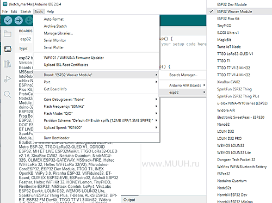Choose LOLIN D32 board
This screenshot has height=203, width=272.
(239, 131)
